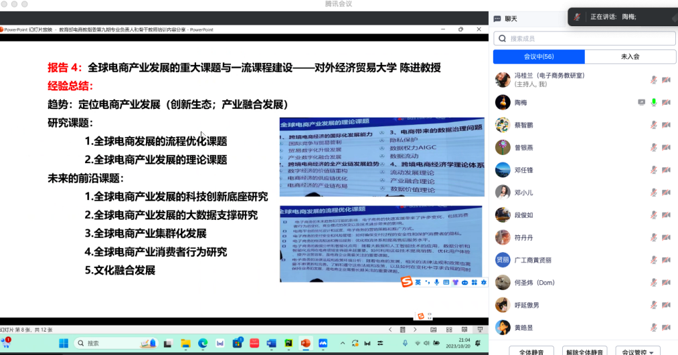Screen dimensions: 678x355
Task: Click the 全体静音 button
Action: click(x=531, y=351)
